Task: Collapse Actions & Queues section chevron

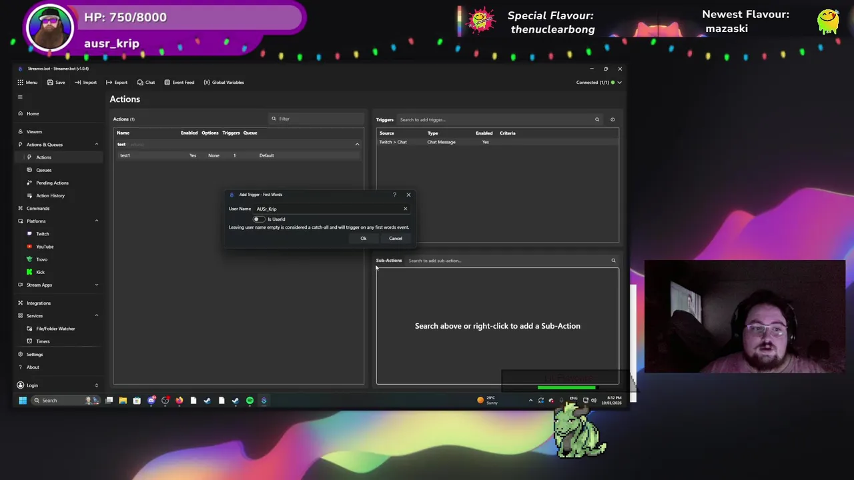Action: click(x=96, y=144)
